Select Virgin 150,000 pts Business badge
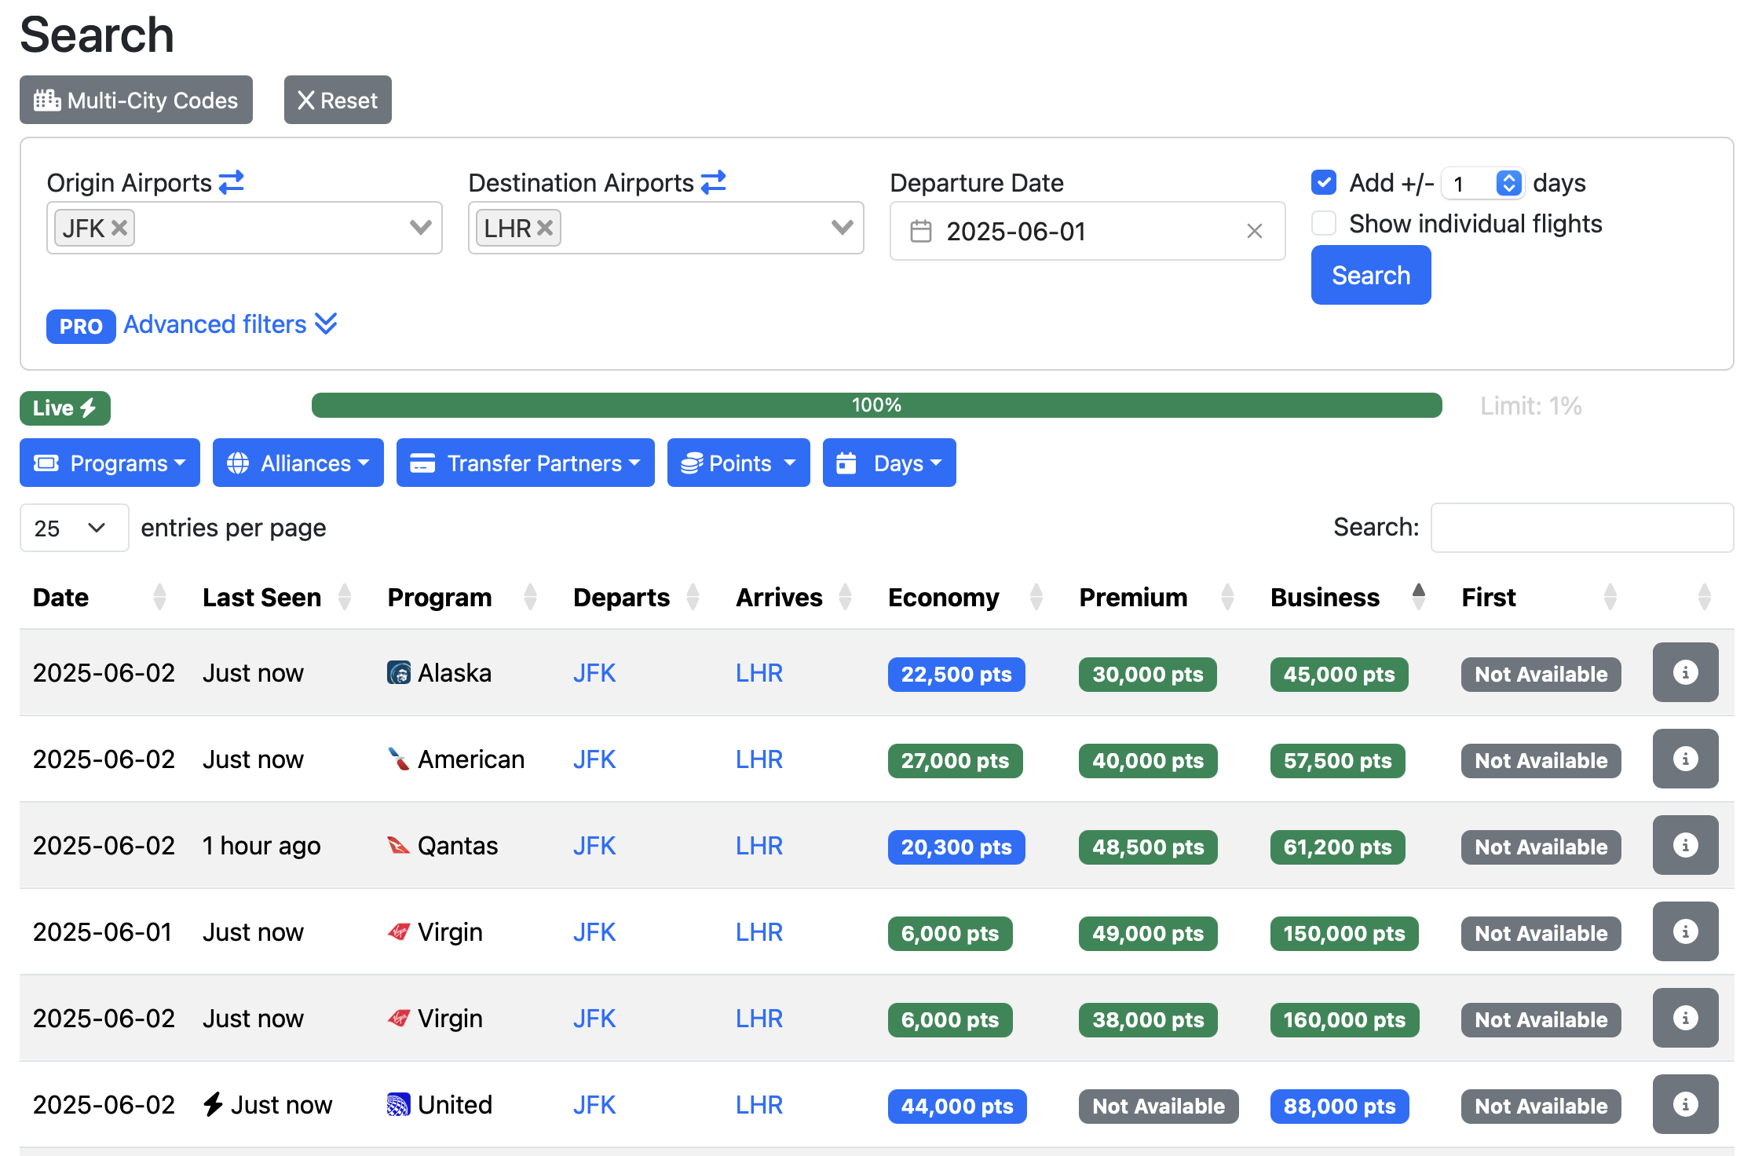Viewport: 1751px width, 1156px height. tap(1344, 934)
